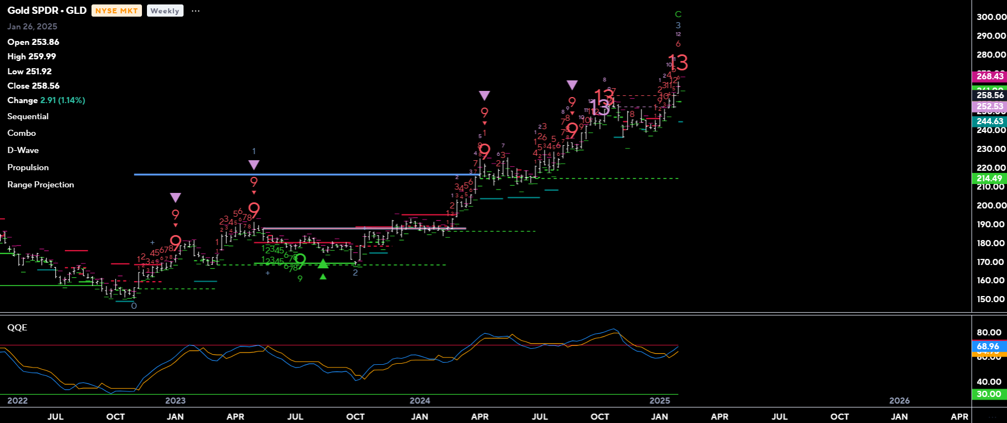Open the Weekly timeframe selector

click(x=165, y=11)
